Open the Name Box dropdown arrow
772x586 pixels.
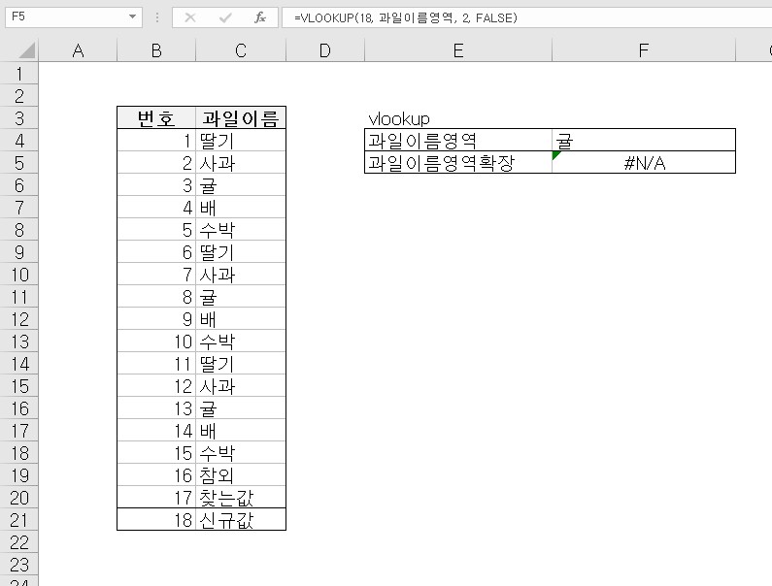(132, 16)
